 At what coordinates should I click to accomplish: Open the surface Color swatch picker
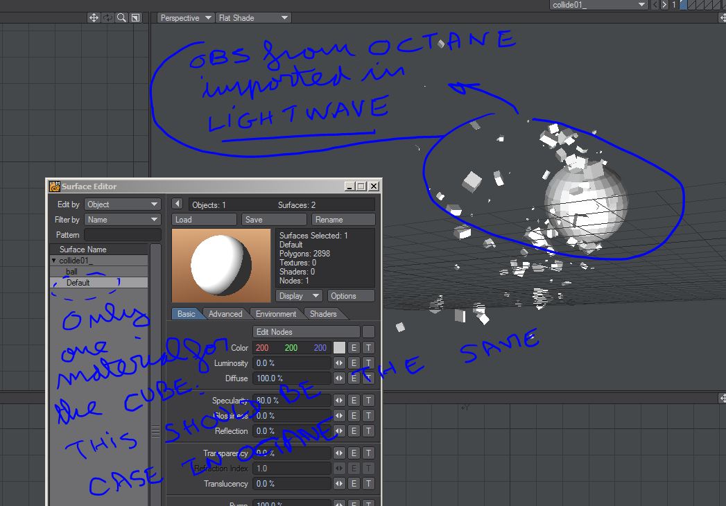pyautogui.click(x=339, y=348)
